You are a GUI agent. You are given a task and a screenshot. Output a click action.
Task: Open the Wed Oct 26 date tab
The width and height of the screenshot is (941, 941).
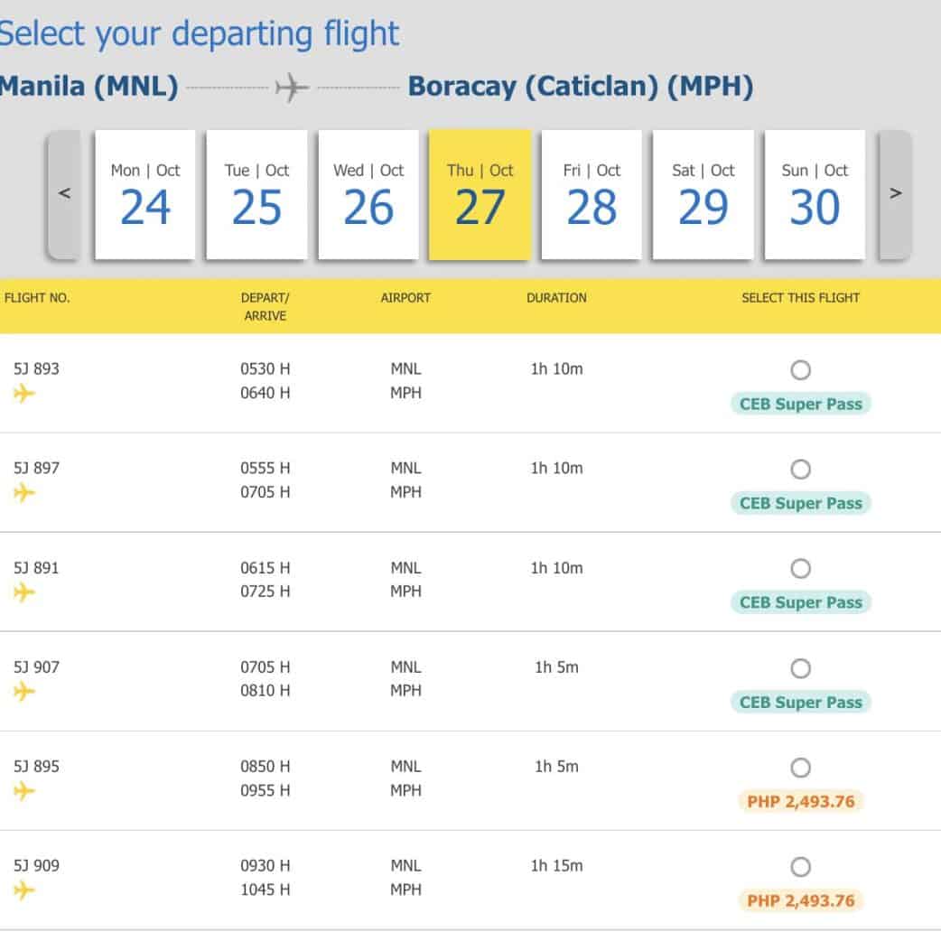(368, 194)
